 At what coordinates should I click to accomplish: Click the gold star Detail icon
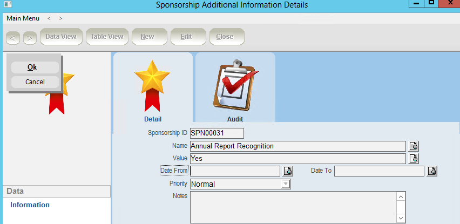pyautogui.click(x=152, y=86)
